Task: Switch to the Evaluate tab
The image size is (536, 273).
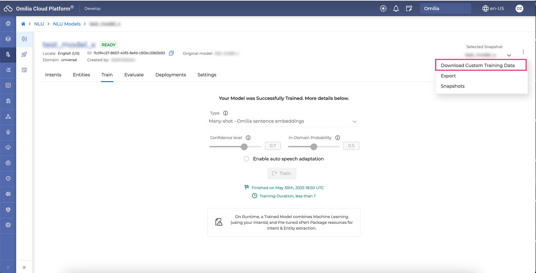Action: [x=134, y=75]
